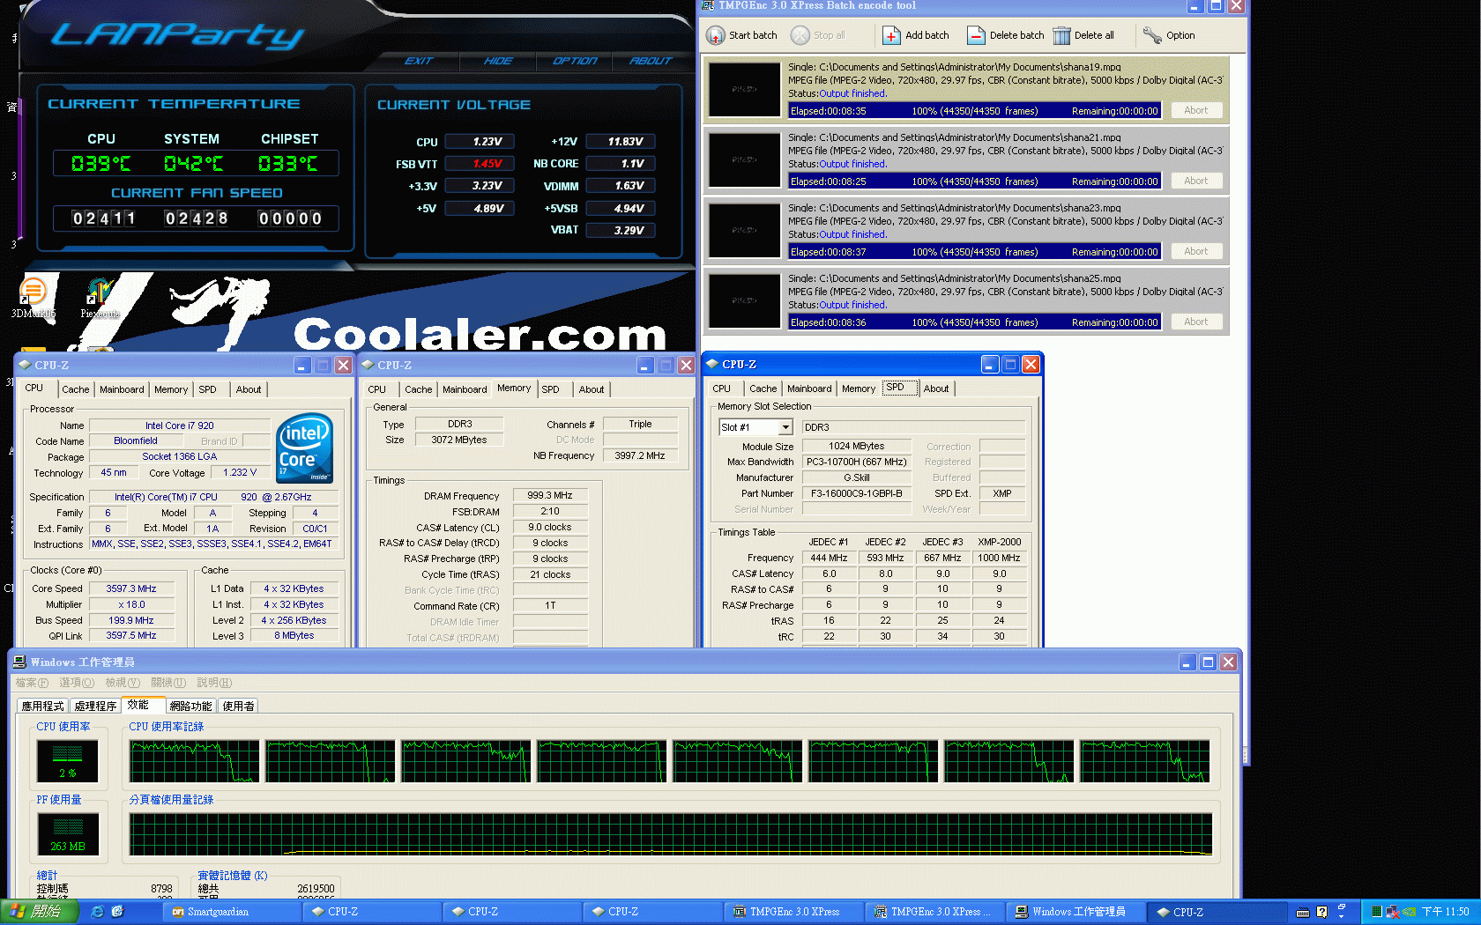Click the FSB VTT voltage reading 1.45V
The image size is (1481, 925).
tap(480, 164)
